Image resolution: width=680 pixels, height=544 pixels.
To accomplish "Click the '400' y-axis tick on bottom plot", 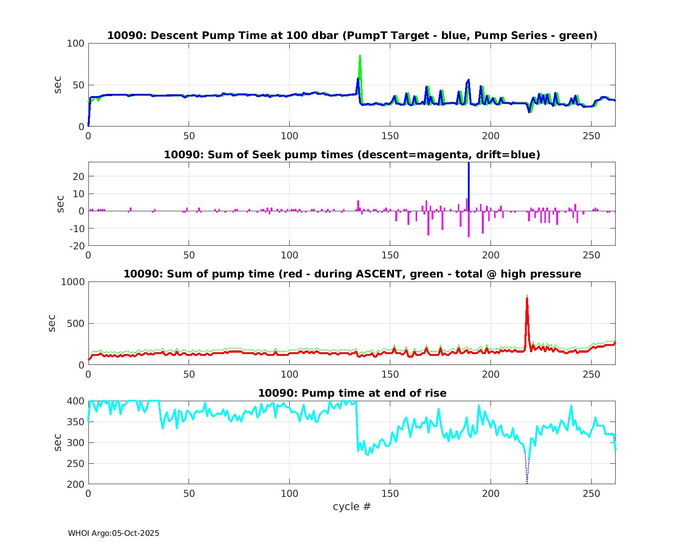I will pyautogui.click(x=75, y=401).
